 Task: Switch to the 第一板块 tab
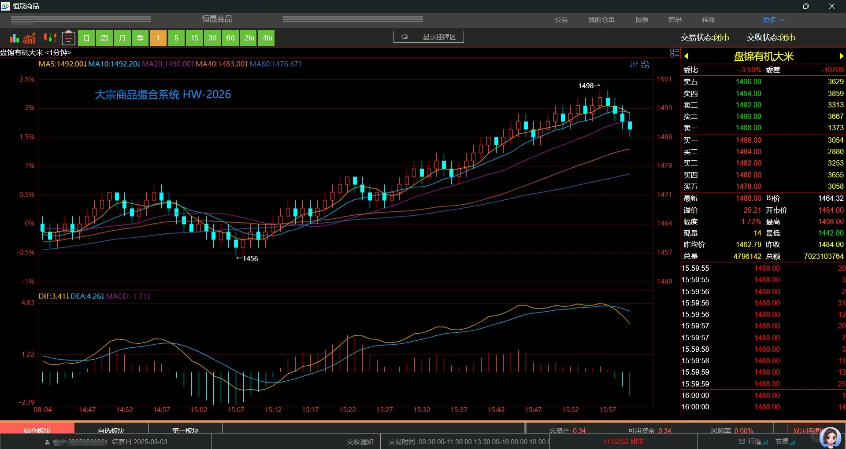[186, 429]
